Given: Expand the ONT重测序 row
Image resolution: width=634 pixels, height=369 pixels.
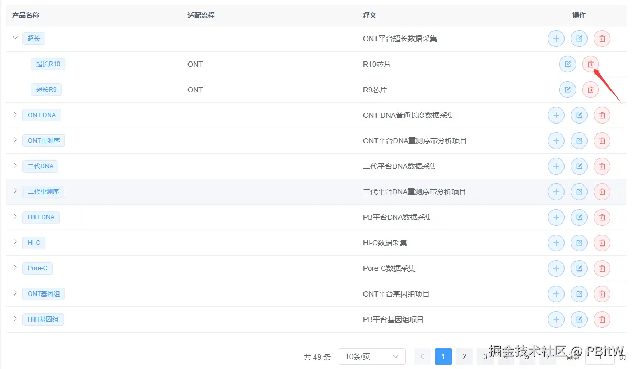Looking at the screenshot, I should (15, 140).
